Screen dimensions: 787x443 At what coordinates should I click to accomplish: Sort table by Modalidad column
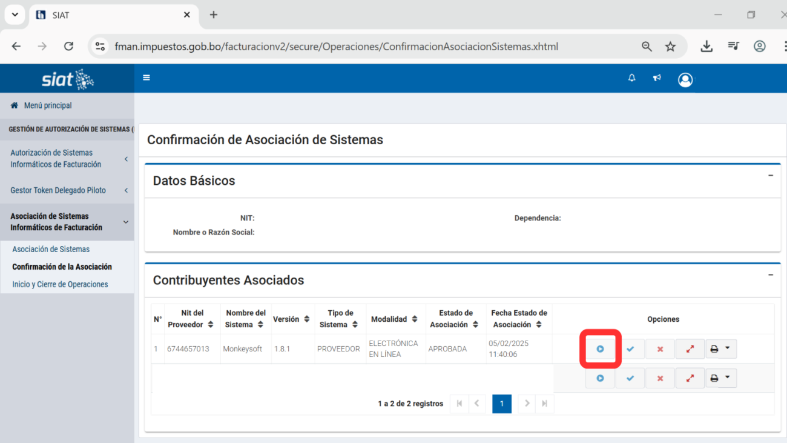tap(394, 319)
